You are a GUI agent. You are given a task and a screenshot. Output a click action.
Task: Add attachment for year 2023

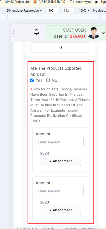pos(61,210)
